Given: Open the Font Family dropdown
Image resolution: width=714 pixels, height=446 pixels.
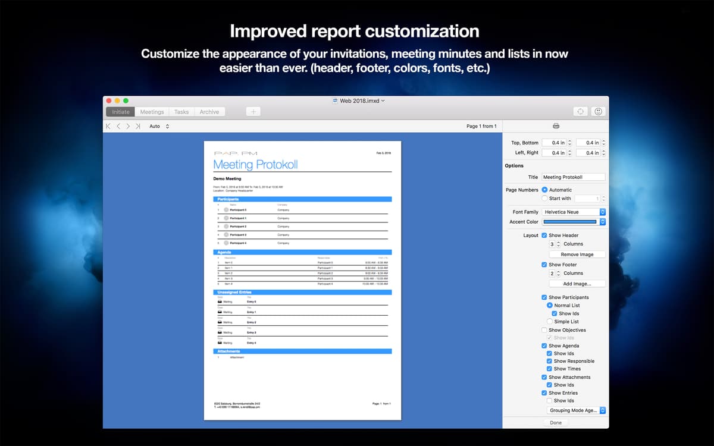Looking at the screenshot, I should (574, 212).
